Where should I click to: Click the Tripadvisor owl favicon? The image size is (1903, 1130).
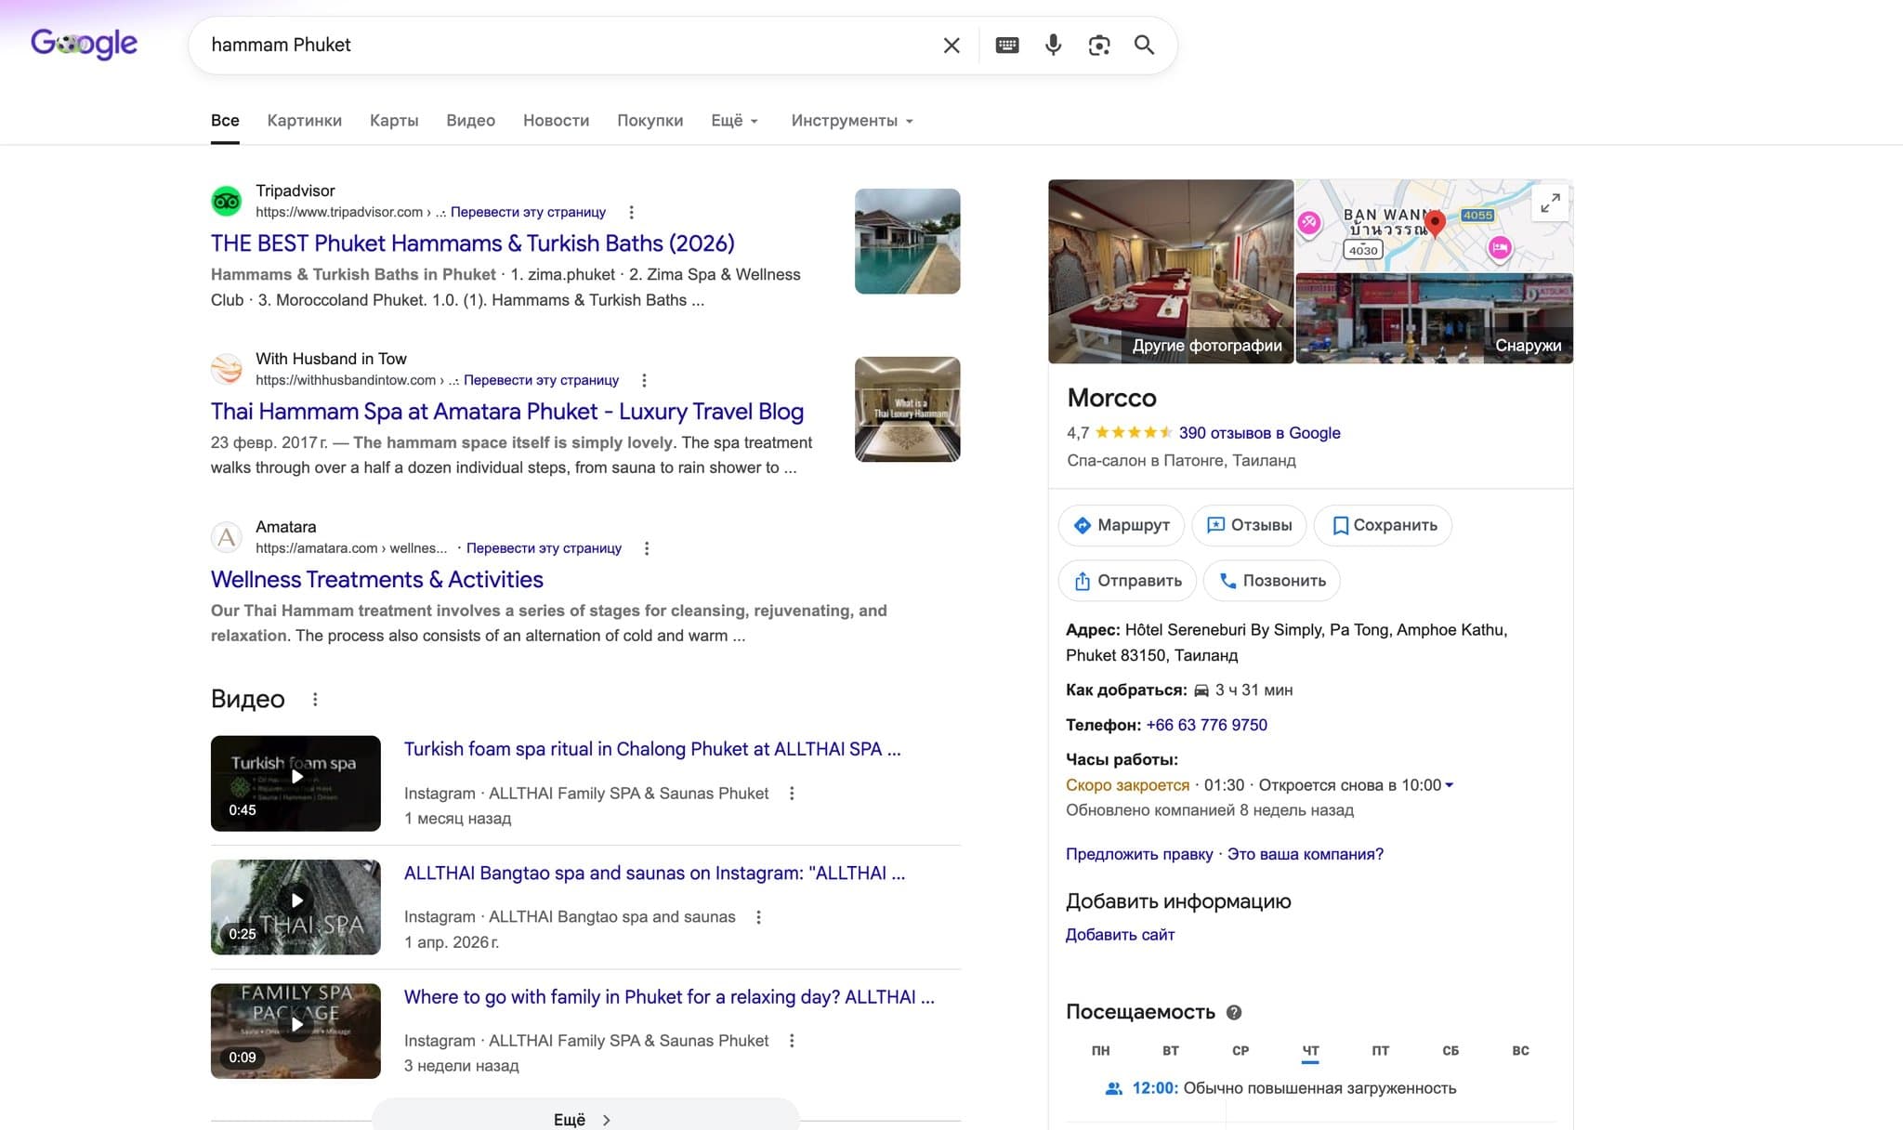(227, 201)
